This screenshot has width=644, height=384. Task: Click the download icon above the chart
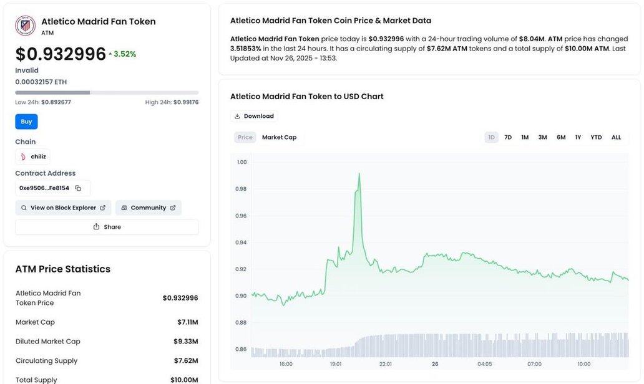click(x=237, y=117)
